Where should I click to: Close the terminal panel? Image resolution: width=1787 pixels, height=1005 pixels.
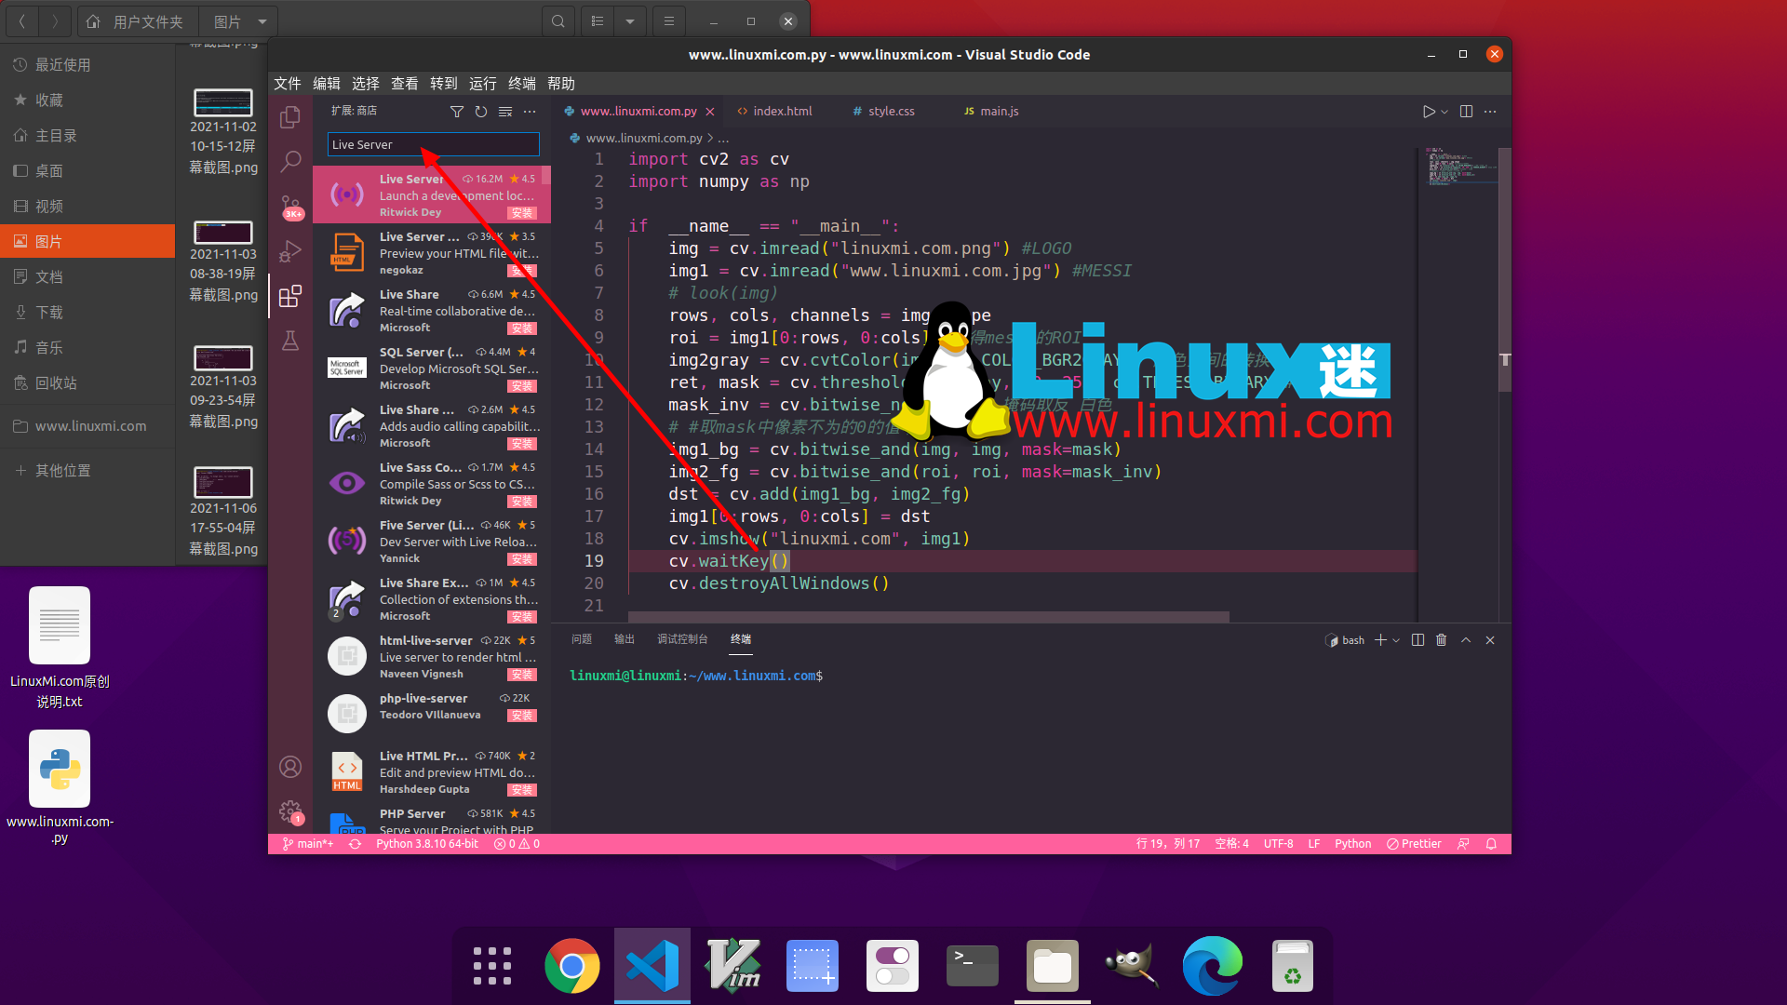pos(1490,640)
